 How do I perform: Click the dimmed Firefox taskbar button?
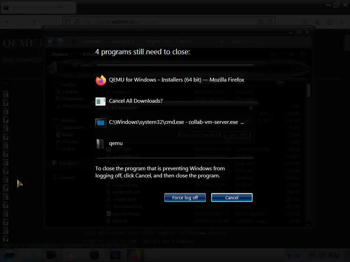(x=135, y=255)
